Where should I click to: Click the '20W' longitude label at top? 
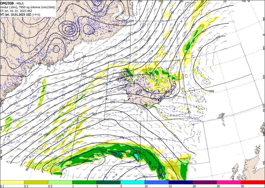tap(140, 1)
